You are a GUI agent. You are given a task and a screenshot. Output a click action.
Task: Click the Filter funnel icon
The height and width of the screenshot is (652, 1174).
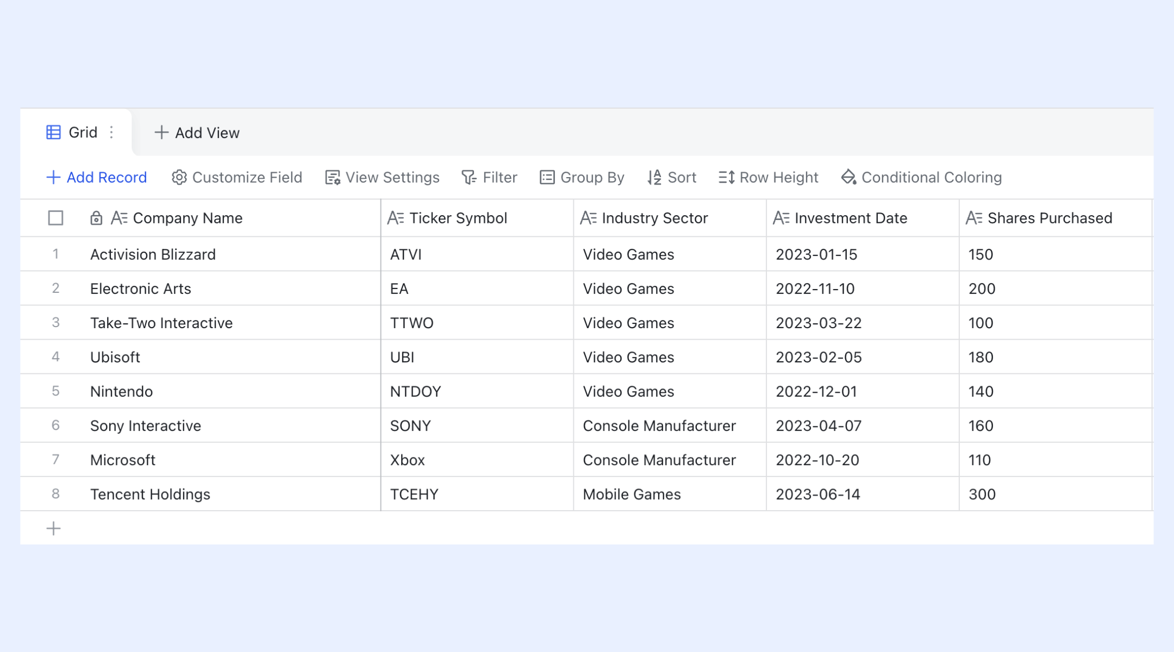click(x=469, y=178)
